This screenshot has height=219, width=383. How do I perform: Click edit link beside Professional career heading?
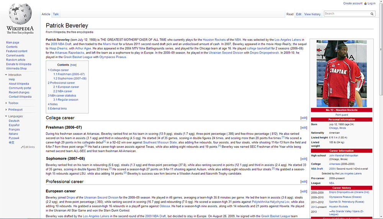(x=304, y=182)
